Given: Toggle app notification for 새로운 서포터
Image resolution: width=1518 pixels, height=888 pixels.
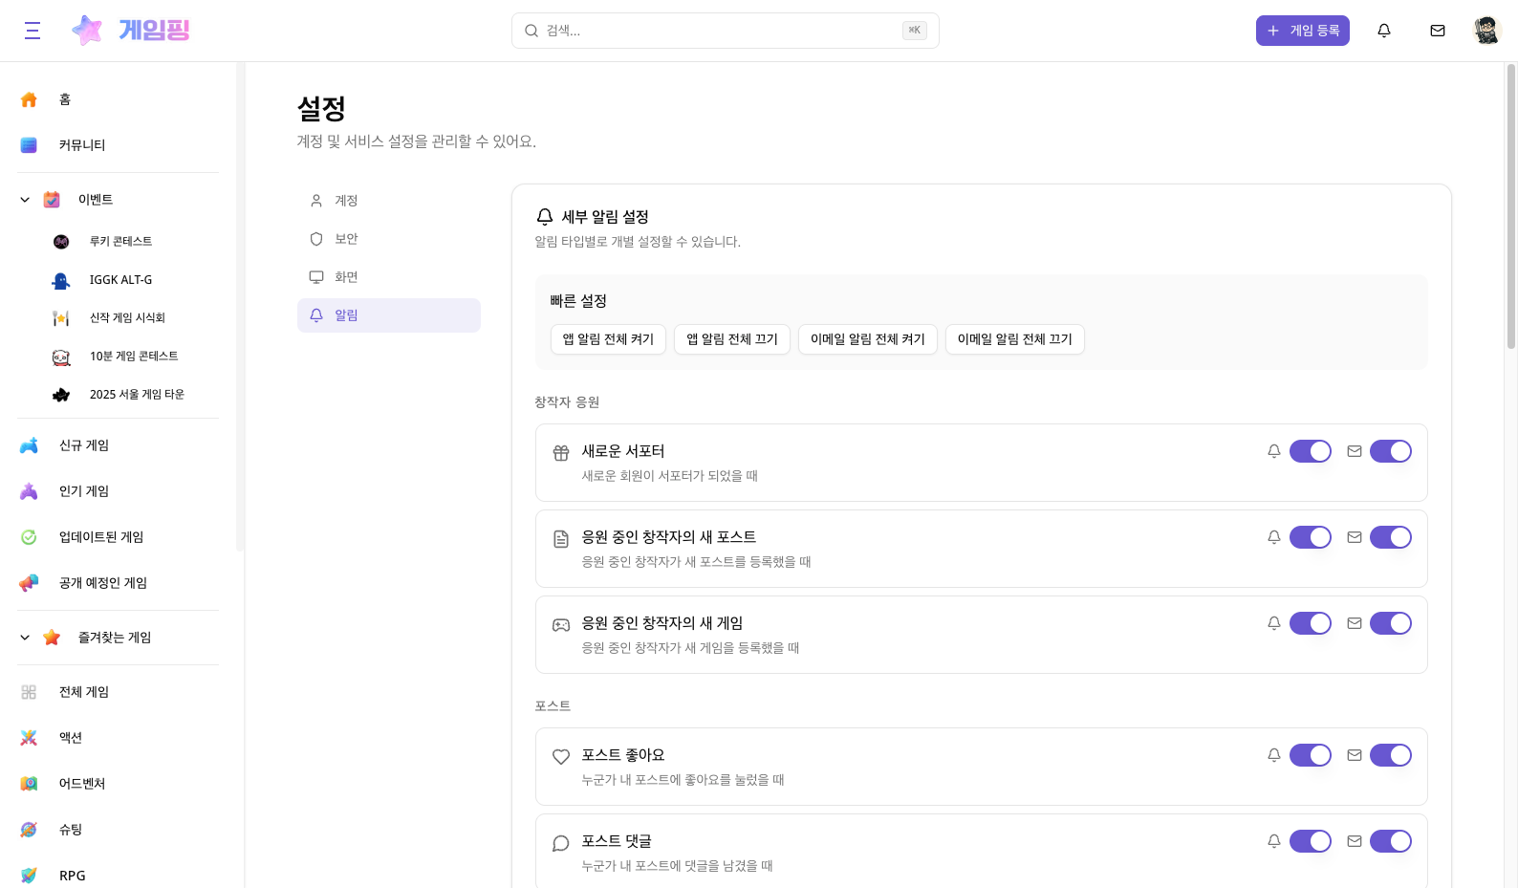Looking at the screenshot, I should pyautogui.click(x=1311, y=451).
